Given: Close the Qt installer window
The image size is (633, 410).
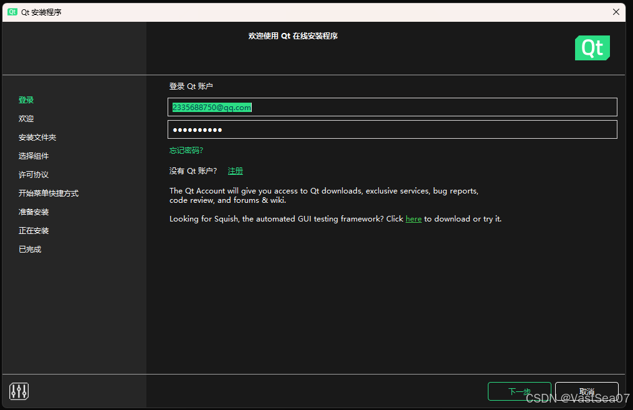Looking at the screenshot, I should [x=616, y=12].
